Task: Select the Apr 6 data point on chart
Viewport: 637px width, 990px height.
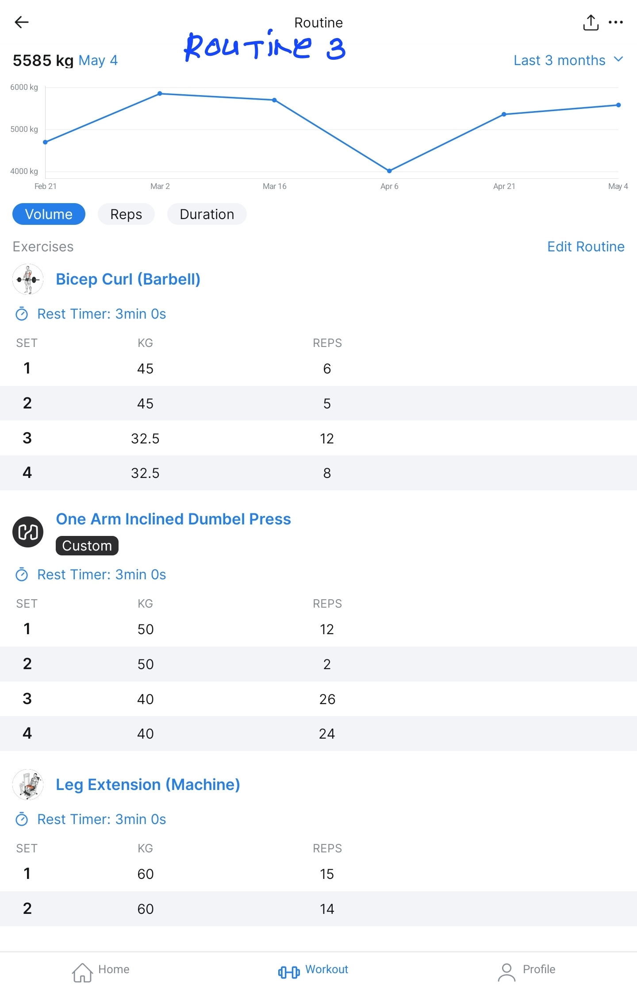Action: (389, 171)
